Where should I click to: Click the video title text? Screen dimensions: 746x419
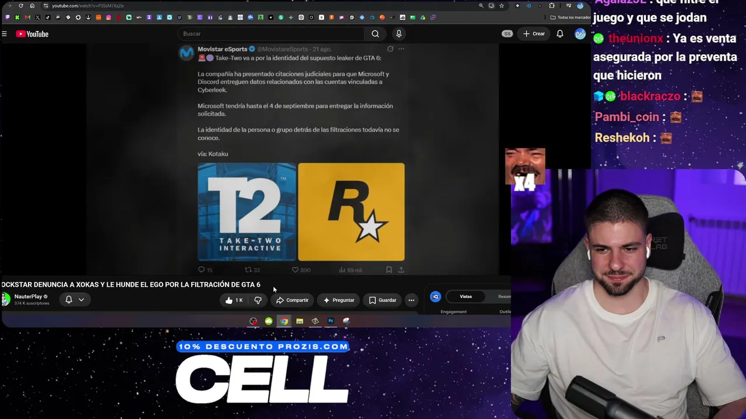click(131, 285)
